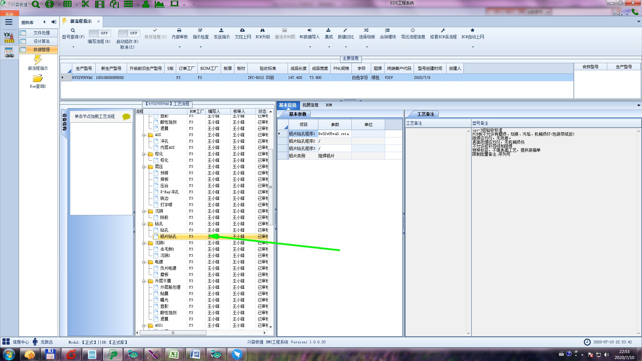Screen dimensions: 642x361
Task: Select 设计算法 in component library
Action: point(41,41)
